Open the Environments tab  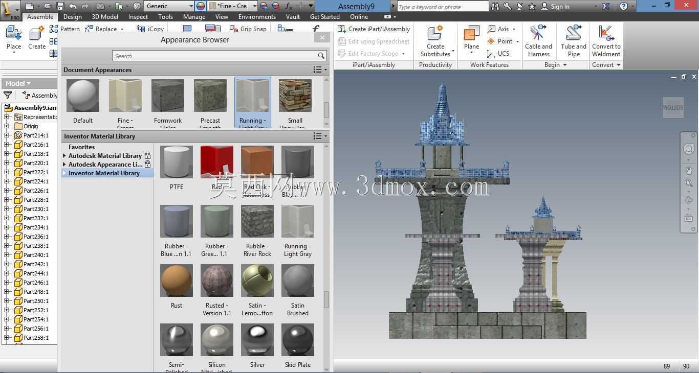pos(257,17)
